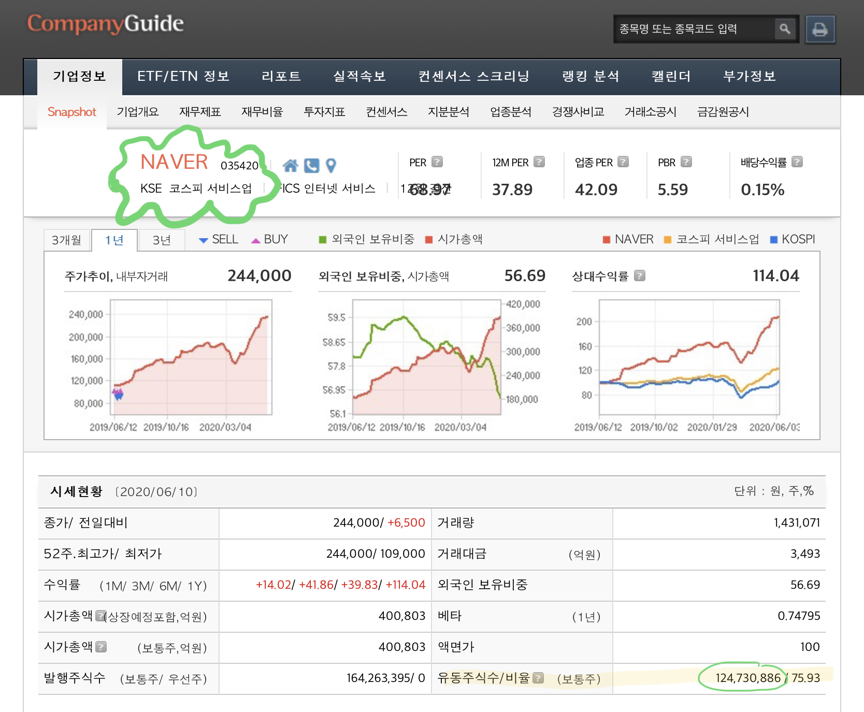This screenshot has height=712, width=864.
Task: Go to 경쟁사비교 sub menu
Action: tap(578, 112)
